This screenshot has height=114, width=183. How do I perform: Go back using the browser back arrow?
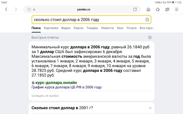6,9
